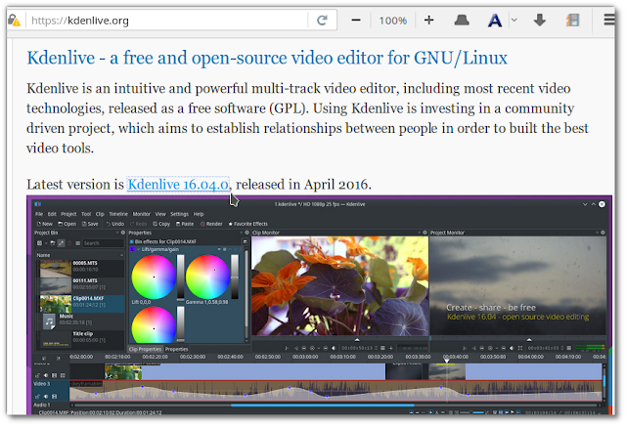Click the Lift brightness vertical slider

[x=180, y=277]
